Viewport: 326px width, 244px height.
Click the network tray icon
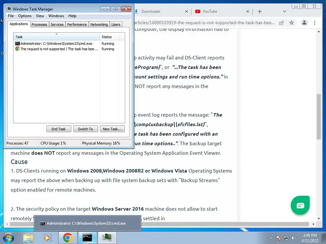(x=286, y=238)
